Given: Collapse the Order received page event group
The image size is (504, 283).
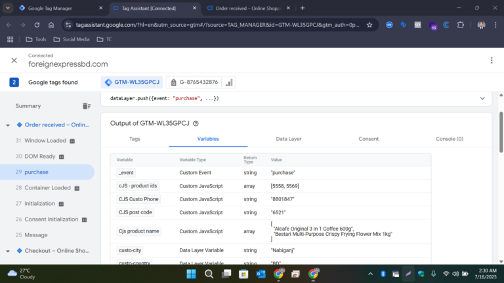Looking at the screenshot, I should [x=9, y=125].
